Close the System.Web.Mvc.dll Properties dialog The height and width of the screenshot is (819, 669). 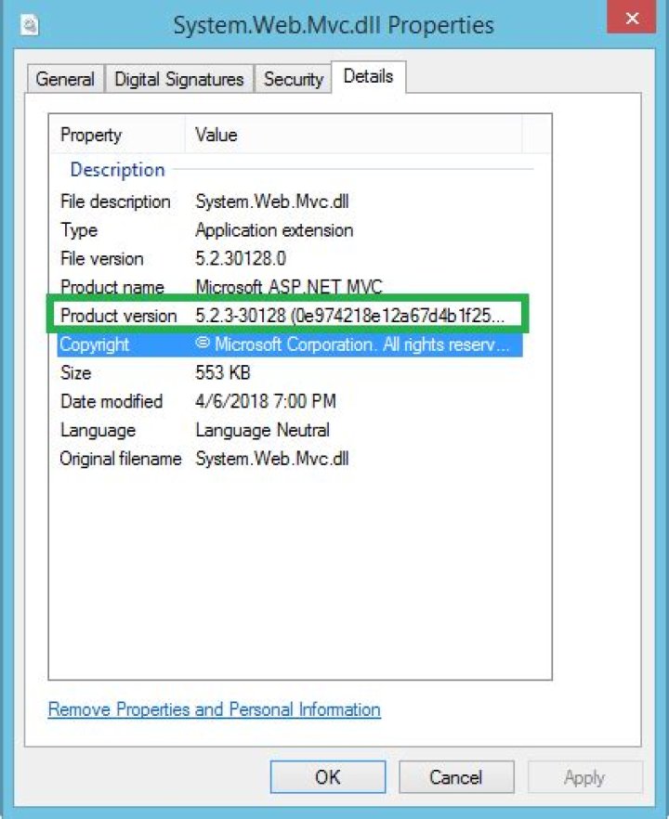[x=632, y=18]
